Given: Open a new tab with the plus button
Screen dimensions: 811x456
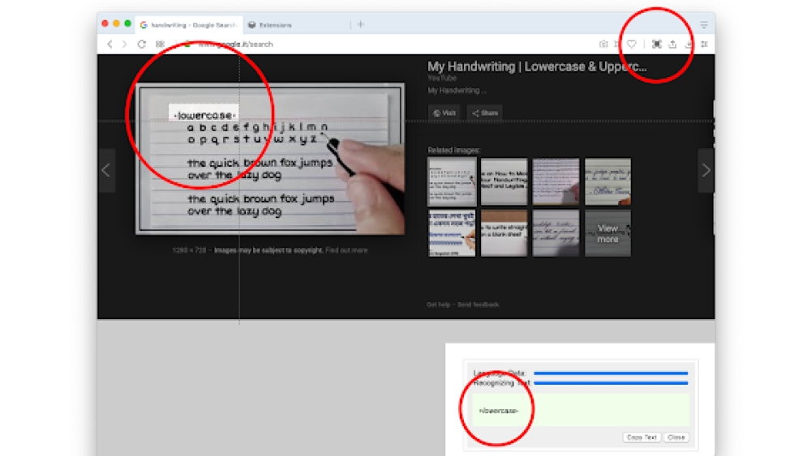Looking at the screenshot, I should 361,24.
